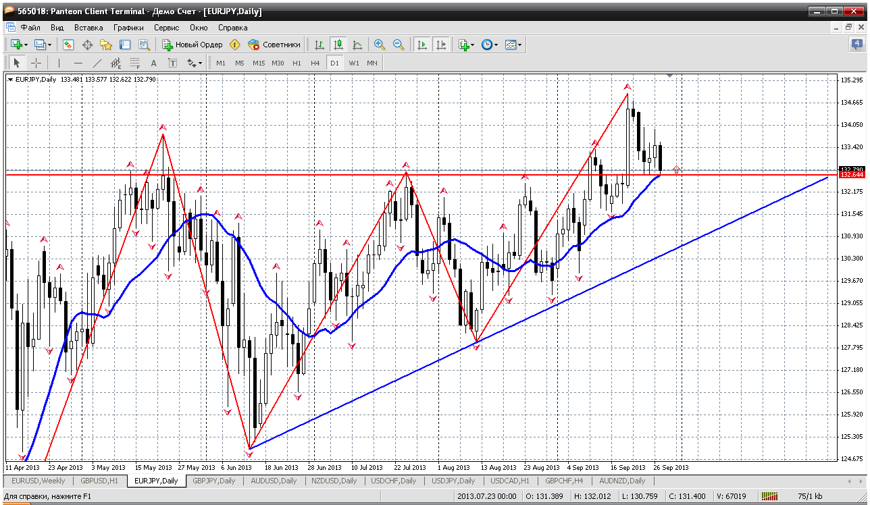Open the Market Watch window icon

[x=68, y=45]
